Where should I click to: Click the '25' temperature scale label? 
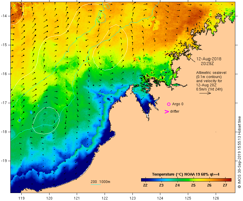coord(193,185)
